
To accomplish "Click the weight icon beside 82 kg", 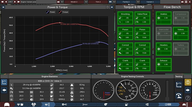I will tap(72, 85).
